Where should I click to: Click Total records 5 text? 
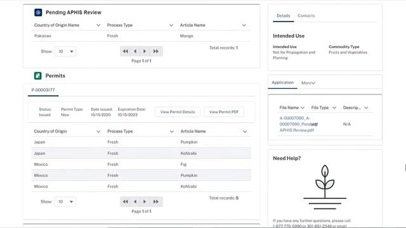224,198
